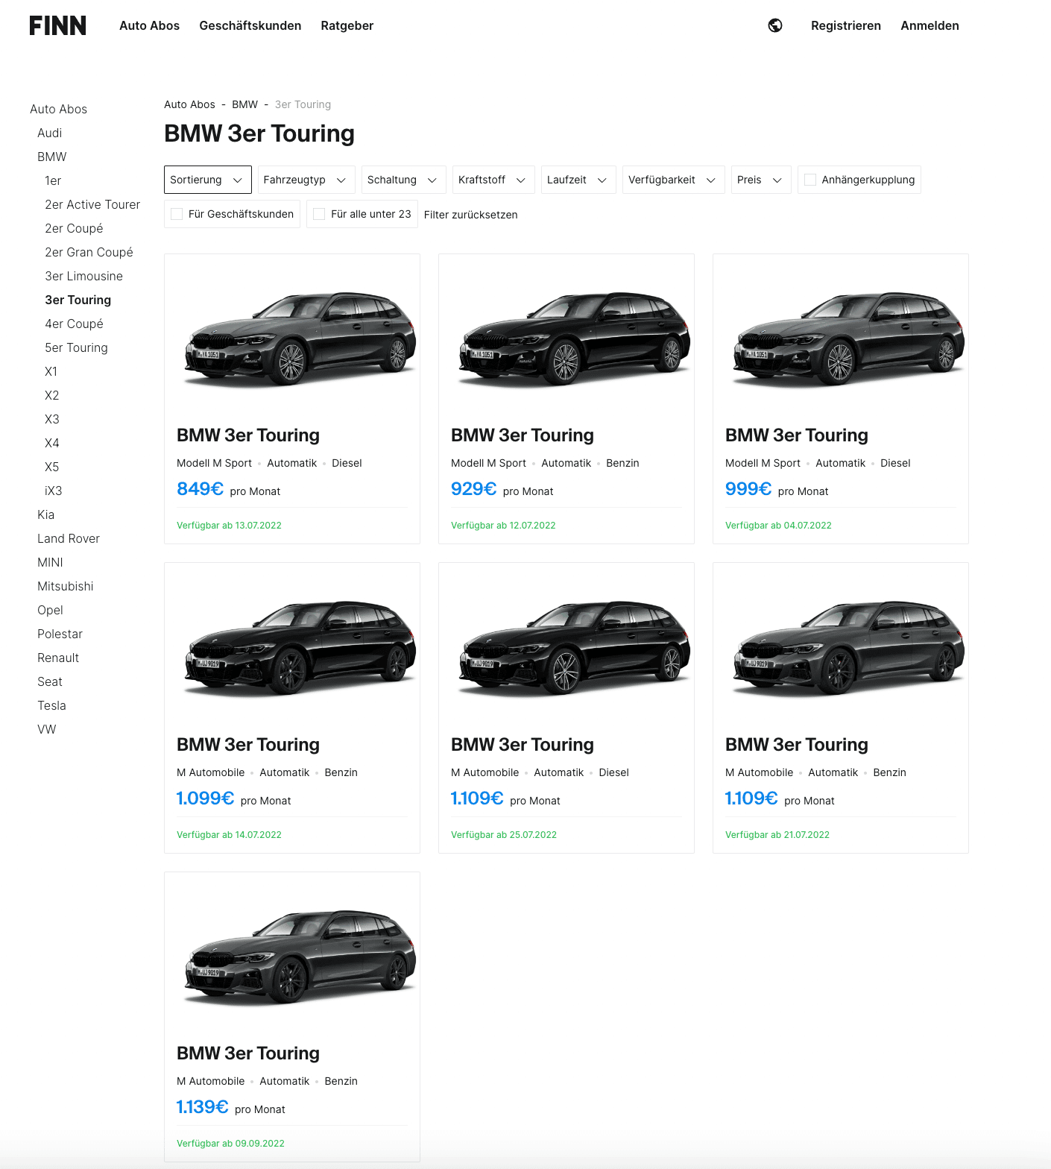
Task: Expand the Schaltung filter dropdown
Action: (404, 180)
